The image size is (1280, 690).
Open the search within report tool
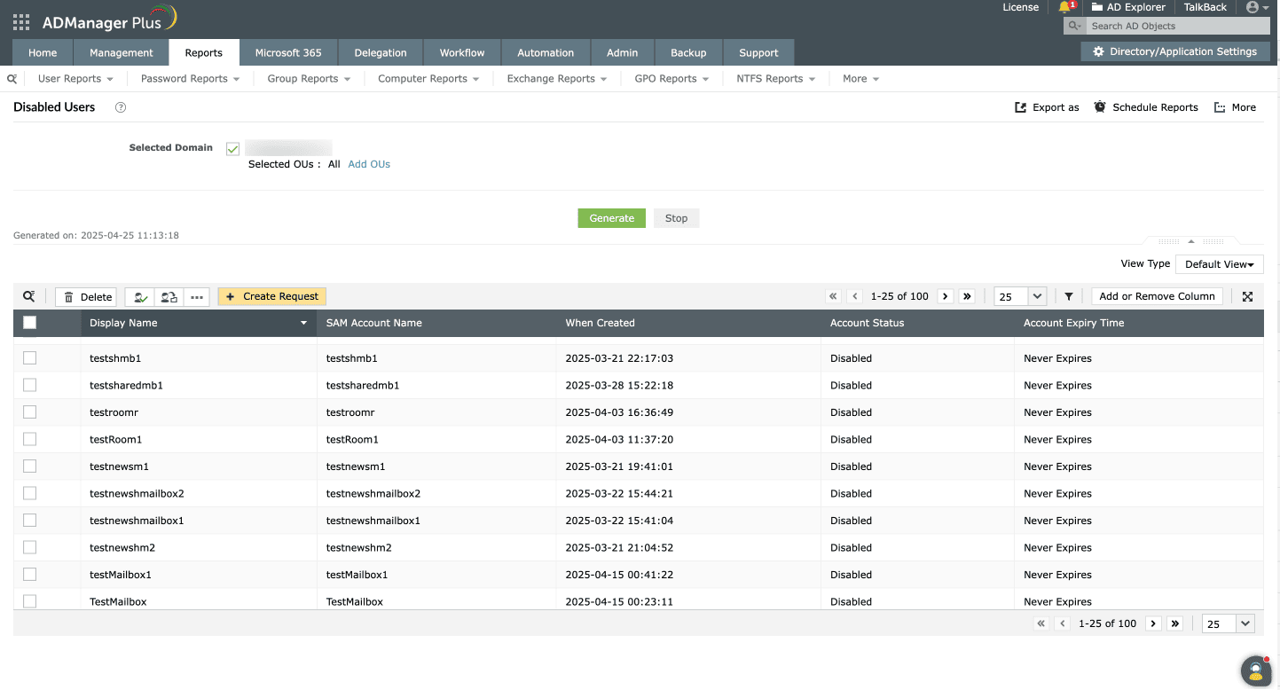28,296
